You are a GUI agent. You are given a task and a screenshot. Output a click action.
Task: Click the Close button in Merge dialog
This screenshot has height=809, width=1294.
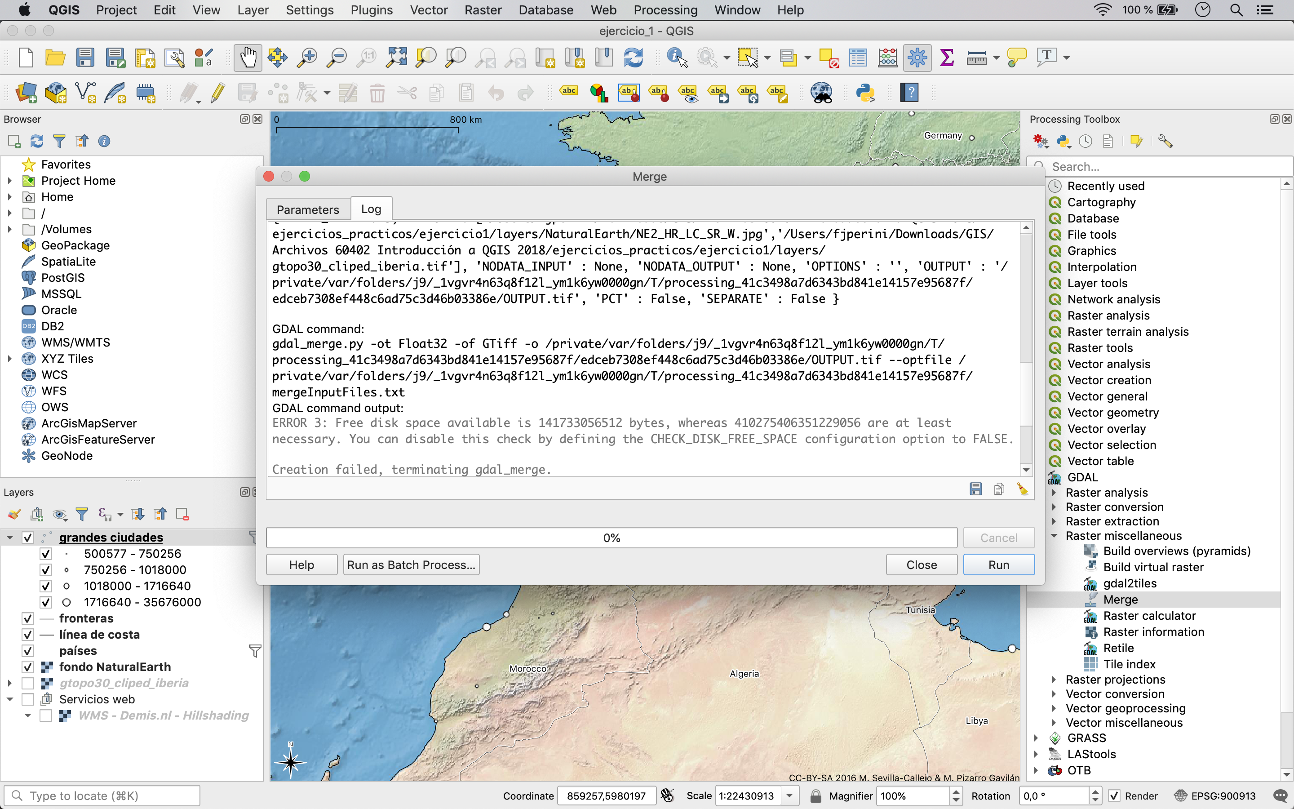(922, 565)
